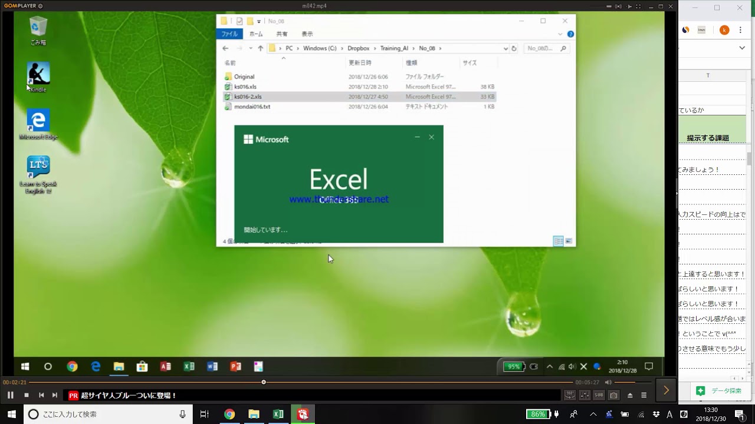This screenshot has width=755, height=424.
Task: Open the subtitle SUB settings
Action: (599, 395)
